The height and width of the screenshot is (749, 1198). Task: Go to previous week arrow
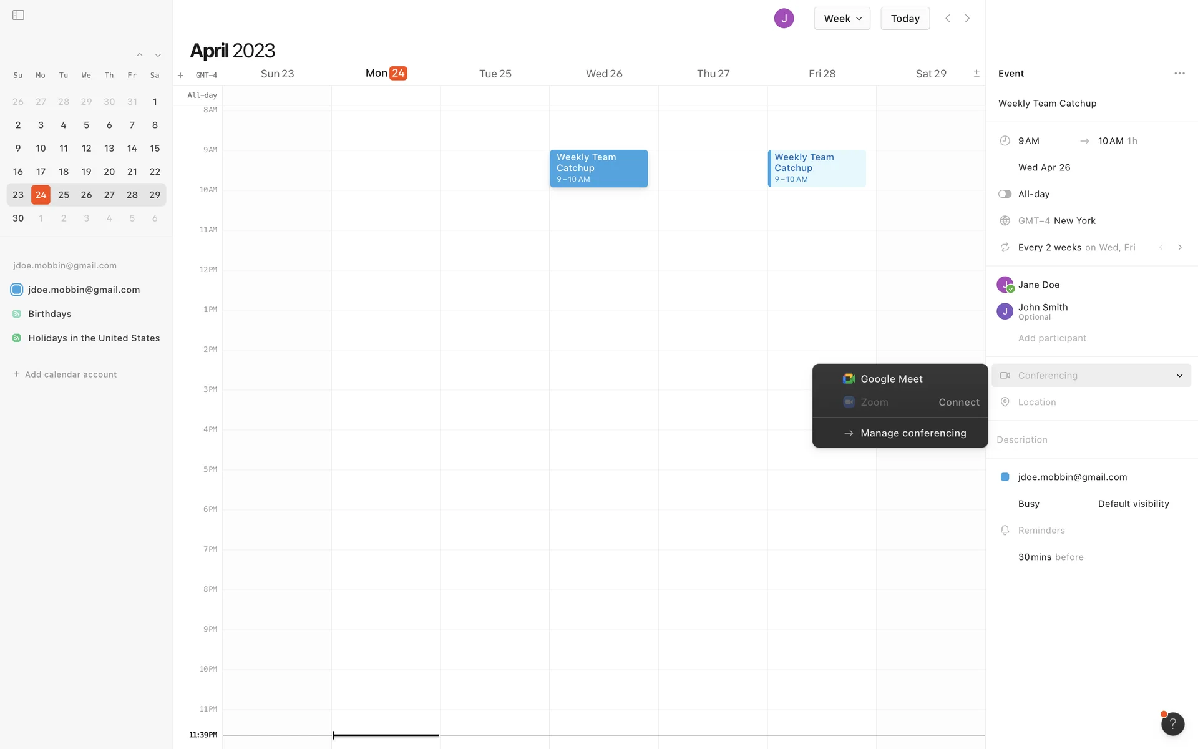pyautogui.click(x=948, y=18)
